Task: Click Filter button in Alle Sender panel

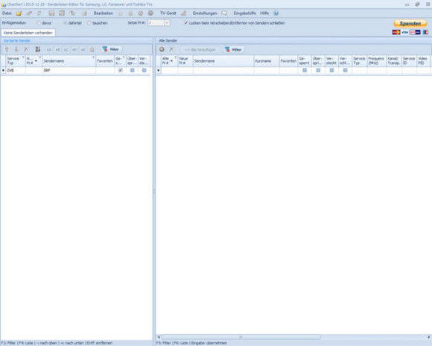Action: click(233, 50)
